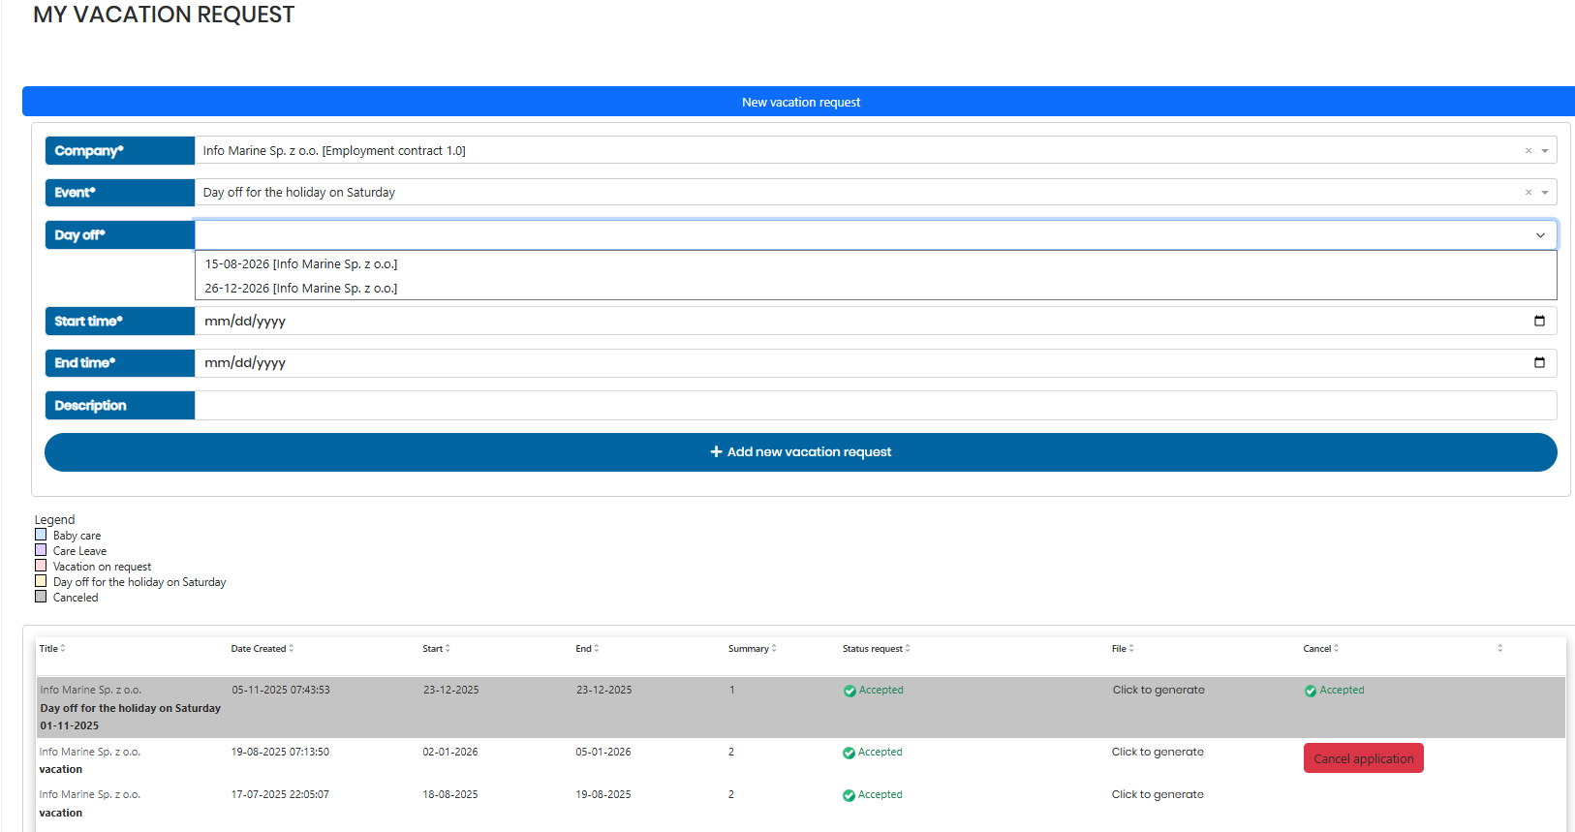Open the Start time calendar picker icon
This screenshot has height=832, width=1575.
(1539, 322)
